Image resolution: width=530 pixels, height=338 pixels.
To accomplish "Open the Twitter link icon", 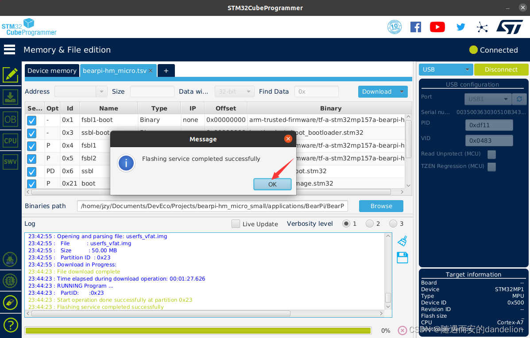I will (461, 27).
